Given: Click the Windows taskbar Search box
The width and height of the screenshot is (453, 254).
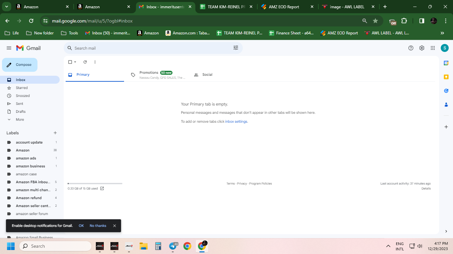Looking at the screenshot, I should coord(55,246).
